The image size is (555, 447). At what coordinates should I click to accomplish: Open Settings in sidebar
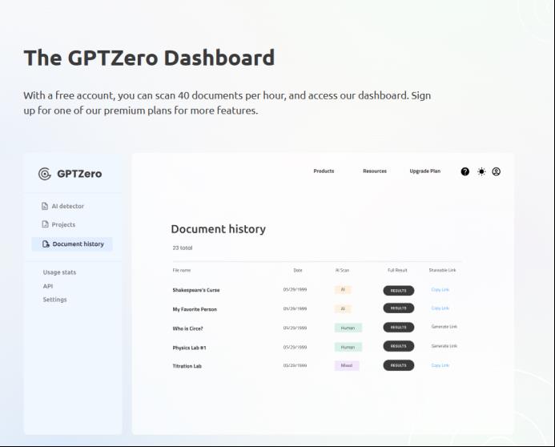[x=55, y=300]
